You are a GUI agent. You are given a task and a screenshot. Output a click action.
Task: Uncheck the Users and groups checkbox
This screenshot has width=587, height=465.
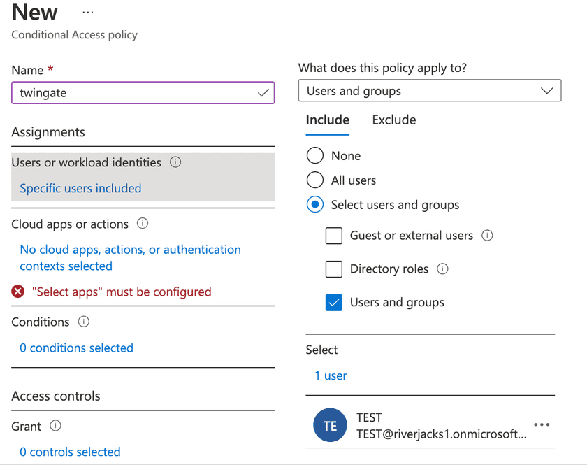[x=334, y=303]
